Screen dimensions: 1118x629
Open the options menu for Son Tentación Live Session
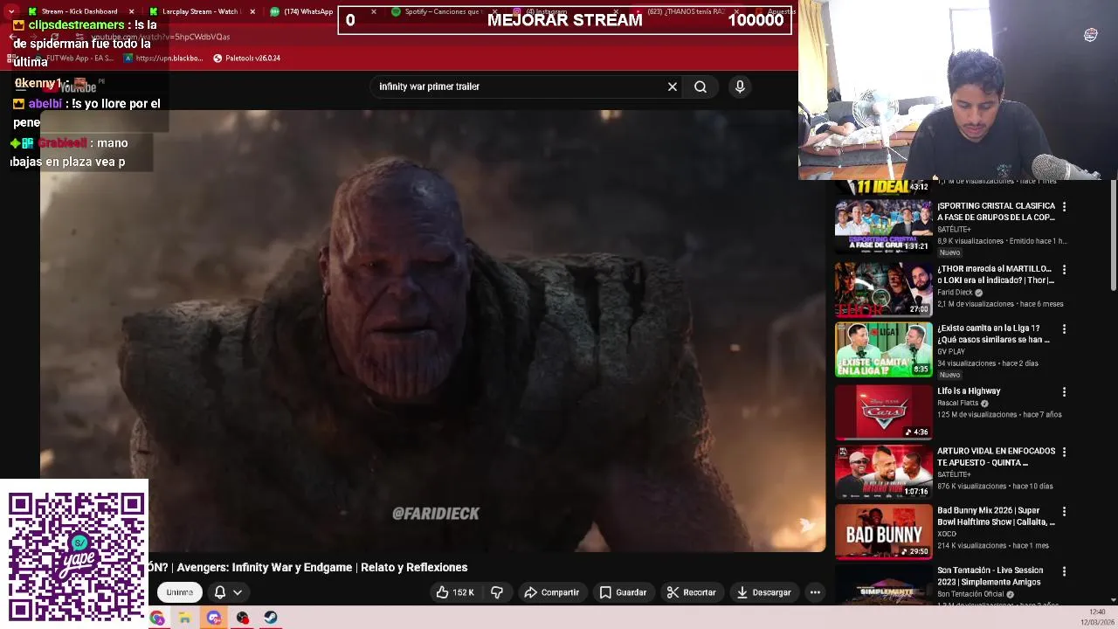1064,571
